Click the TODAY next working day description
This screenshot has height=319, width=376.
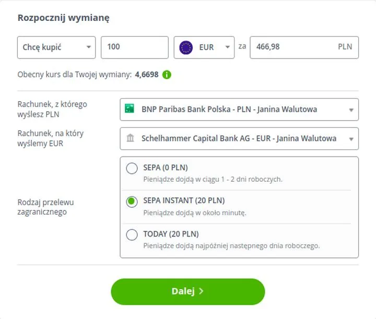231,245
